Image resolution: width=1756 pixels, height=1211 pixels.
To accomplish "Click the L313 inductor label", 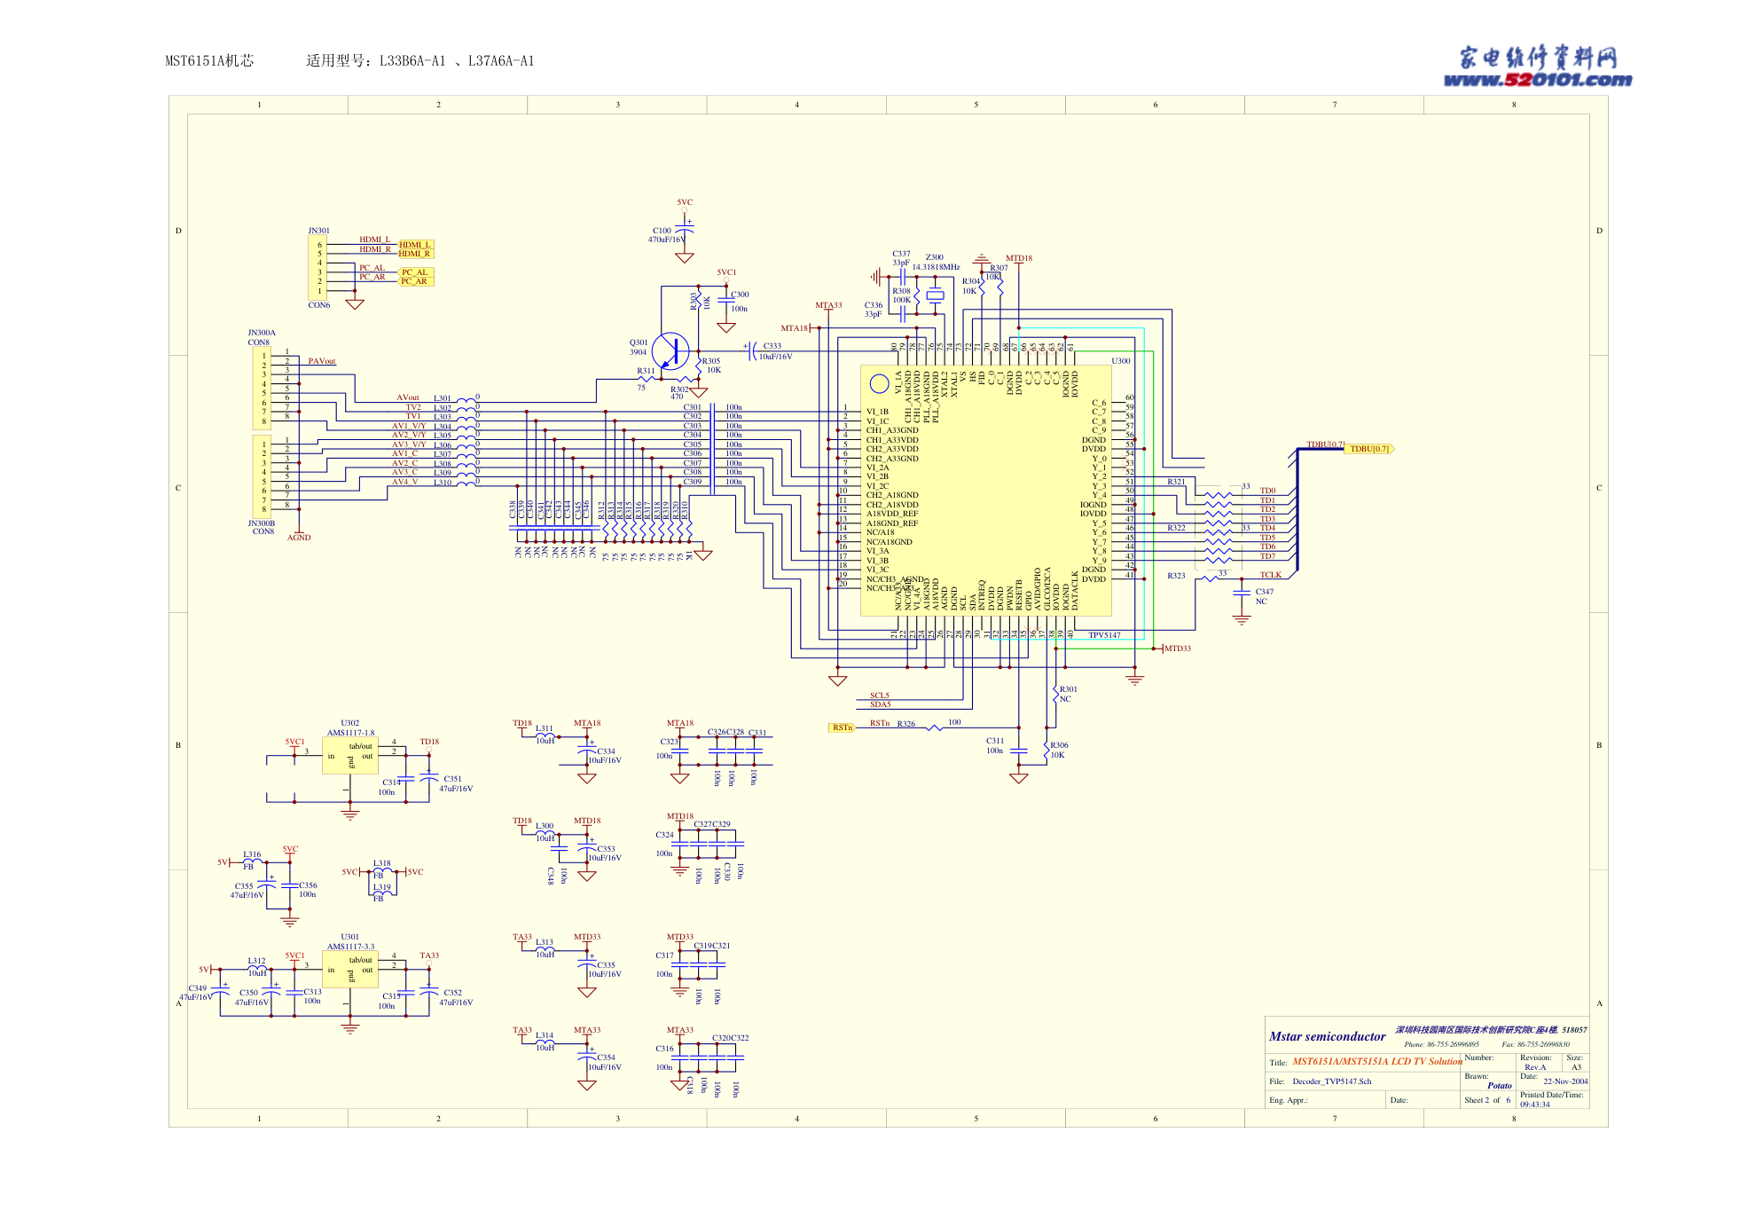I will pos(545,942).
